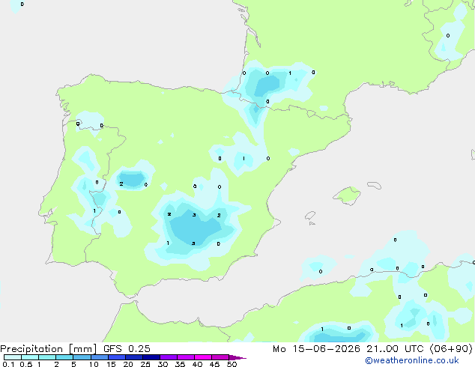The height and width of the screenshot is (367, 475).
Task: Click the 'GFS 0.25' model label
Action: pyautogui.click(x=127, y=349)
